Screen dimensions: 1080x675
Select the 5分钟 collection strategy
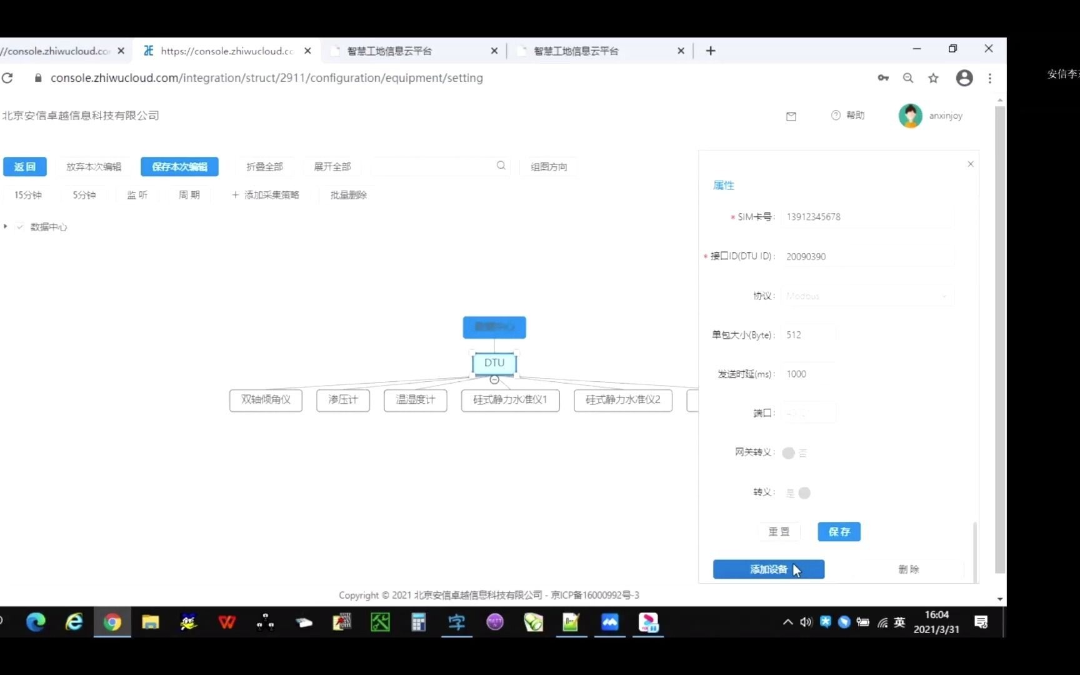click(84, 195)
